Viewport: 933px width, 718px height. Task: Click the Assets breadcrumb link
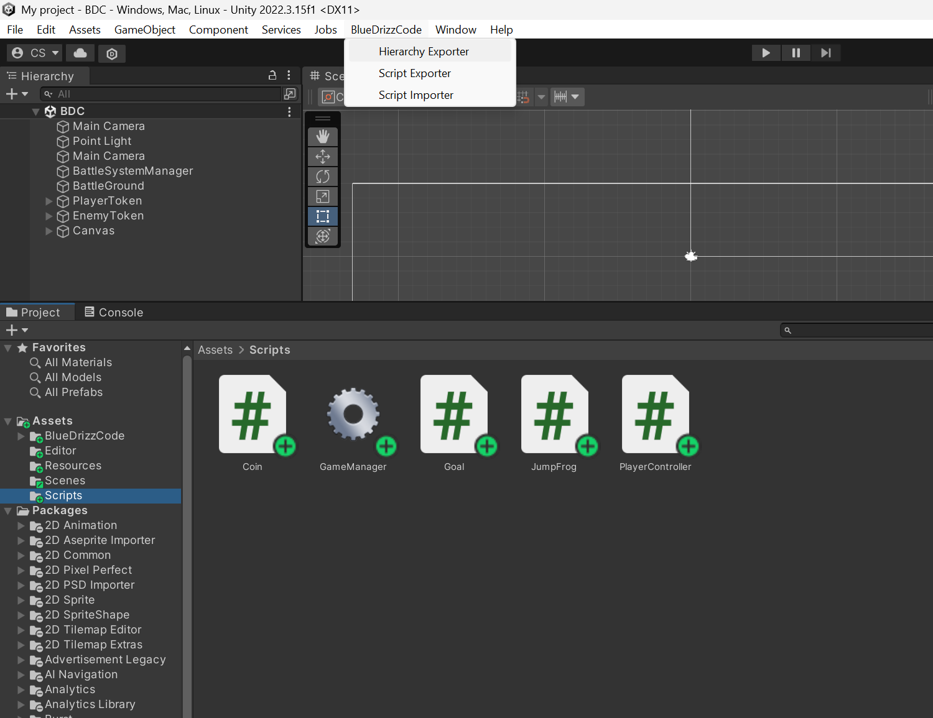[x=215, y=350]
